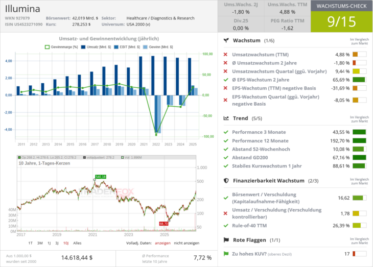
Task: Click the Börsenwert 42,019 Mrd. $ value
Action: [85, 18]
